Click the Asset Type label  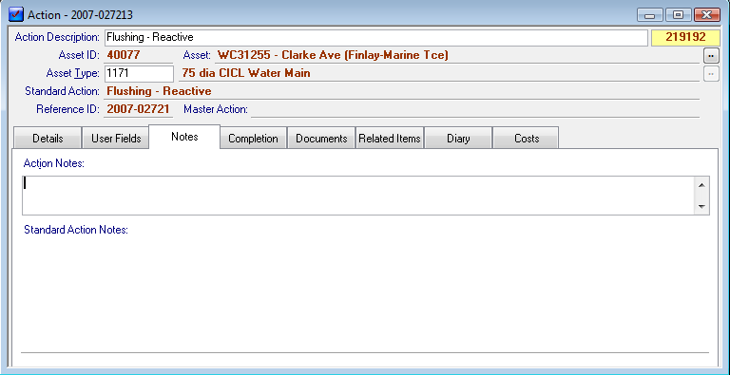pyautogui.click(x=72, y=73)
